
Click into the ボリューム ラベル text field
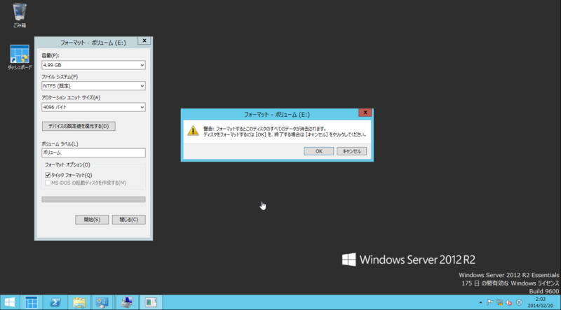point(93,153)
